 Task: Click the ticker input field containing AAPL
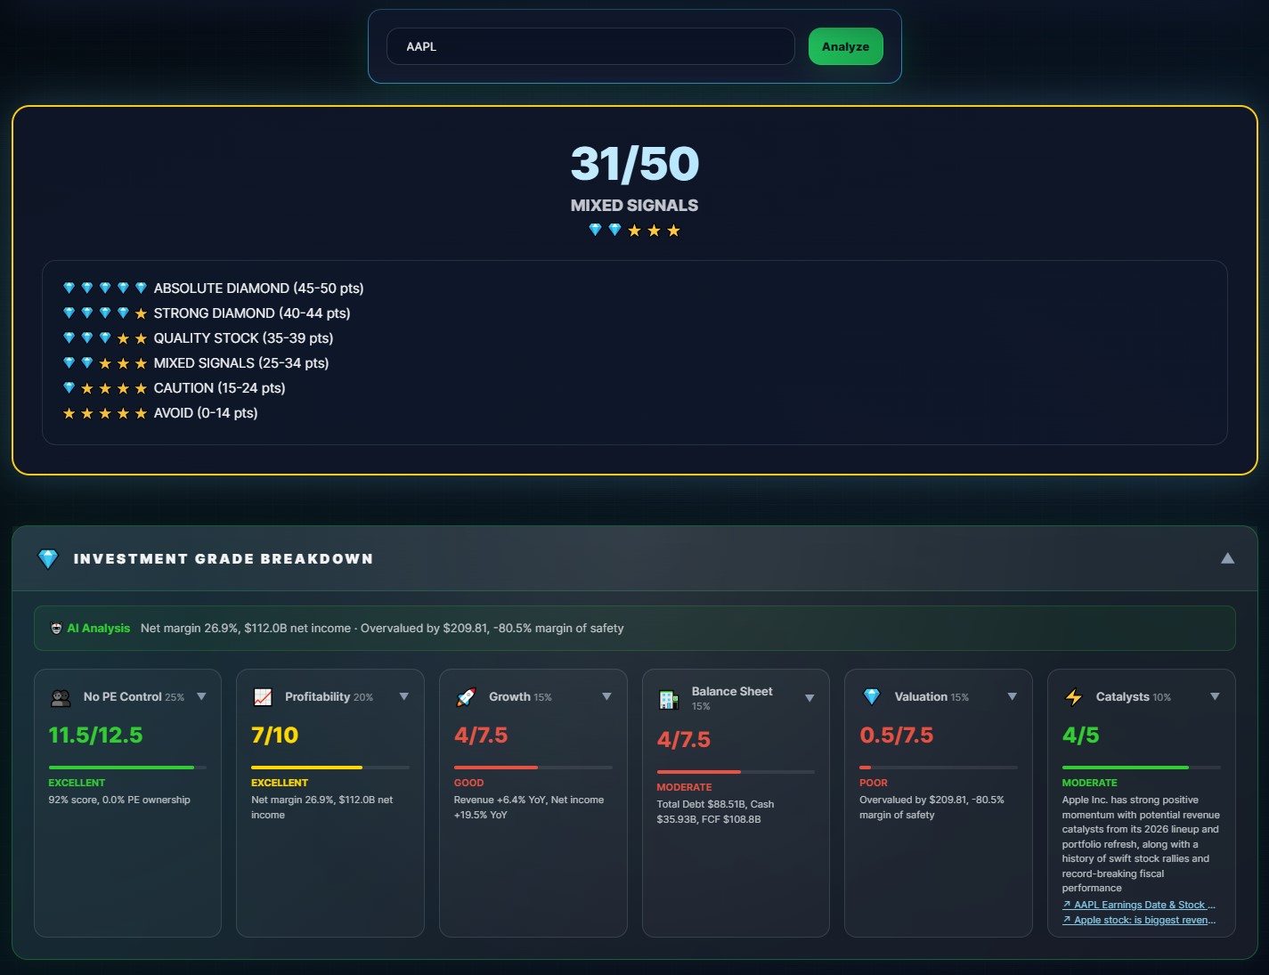(x=590, y=46)
